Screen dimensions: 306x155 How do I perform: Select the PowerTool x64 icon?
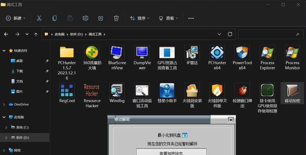coord(242,52)
